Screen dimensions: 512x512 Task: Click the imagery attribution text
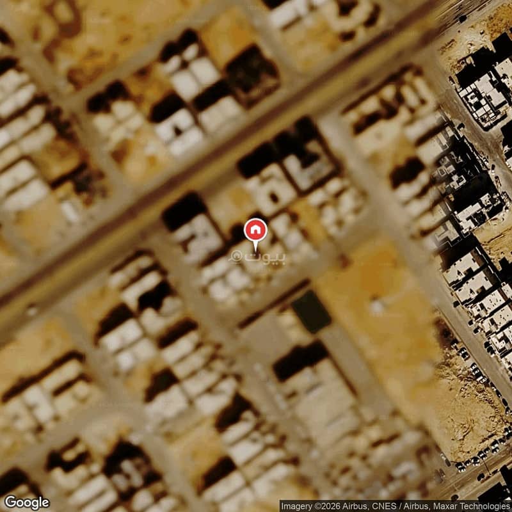pyautogui.click(x=396, y=506)
